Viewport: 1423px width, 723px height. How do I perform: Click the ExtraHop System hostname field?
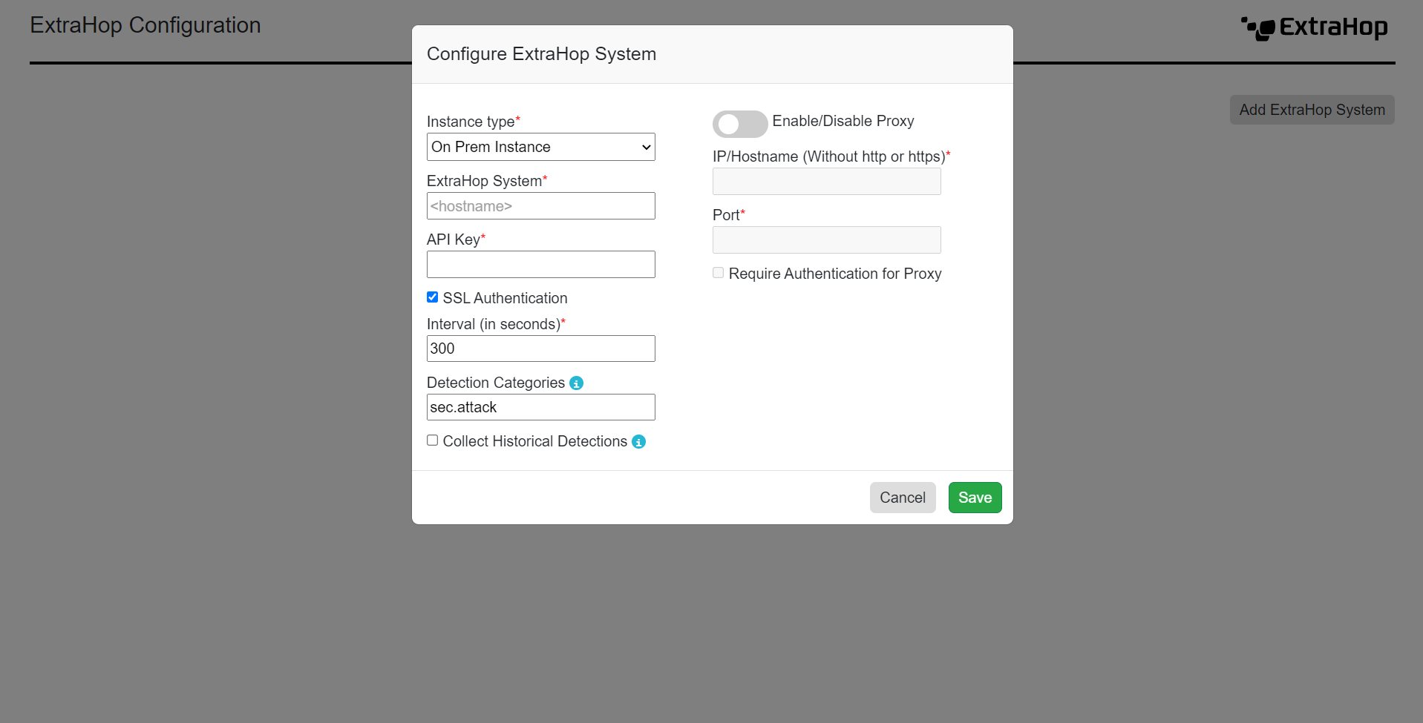pos(540,205)
